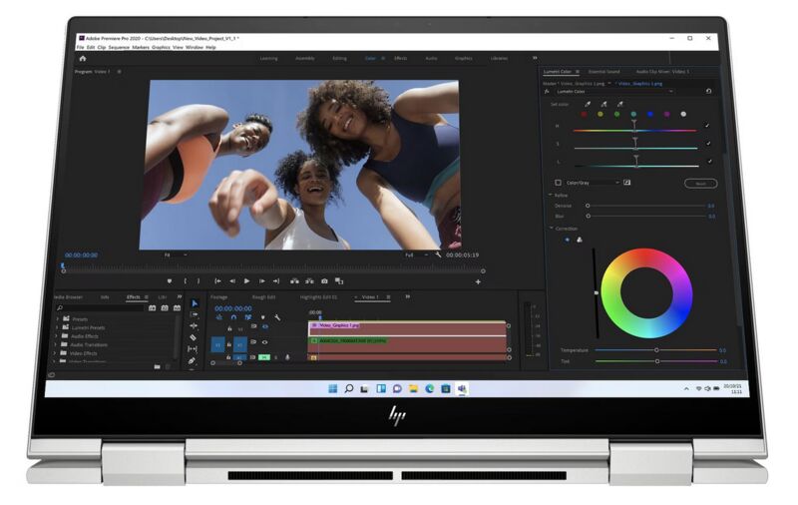Image resolution: width=798 pixels, height=505 pixels.
Task: Click the Reset effect icon beside Lumetri Color
Action: point(708,91)
